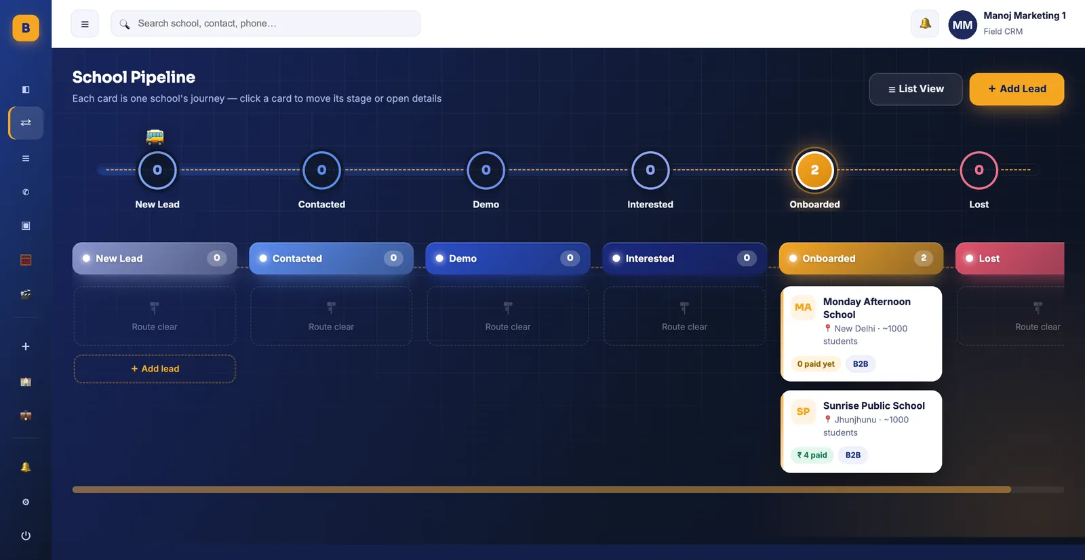Open the Monday Afternoon School card
The image size is (1085, 560).
tap(861, 334)
